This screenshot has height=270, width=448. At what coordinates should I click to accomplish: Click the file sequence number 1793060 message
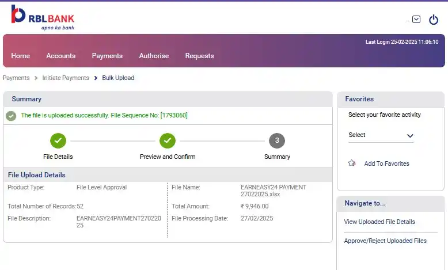(x=104, y=115)
